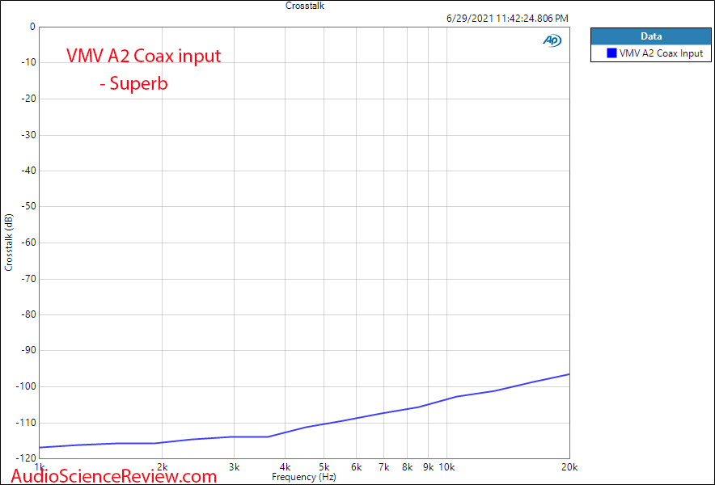Click the '8k' x-axis tick label

408,467
